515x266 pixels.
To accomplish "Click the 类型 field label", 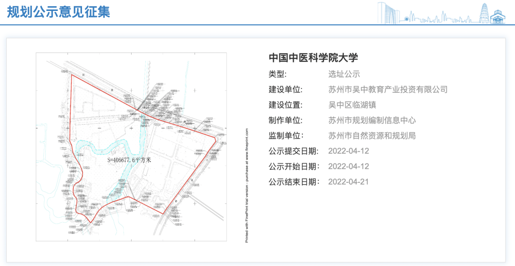I will 278,74.
